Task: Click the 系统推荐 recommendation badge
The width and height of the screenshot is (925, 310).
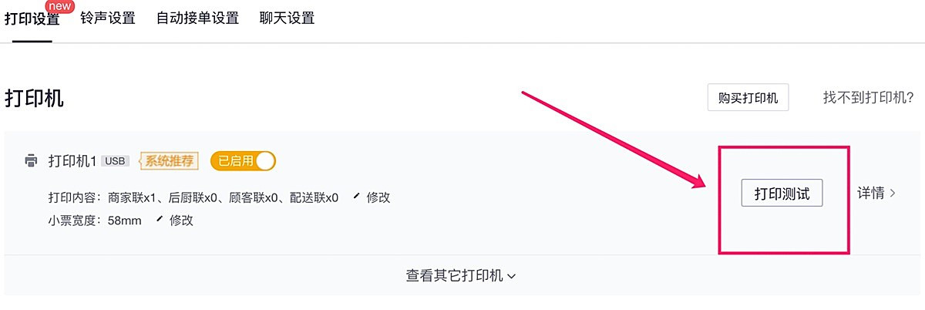Action: point(169,160)
